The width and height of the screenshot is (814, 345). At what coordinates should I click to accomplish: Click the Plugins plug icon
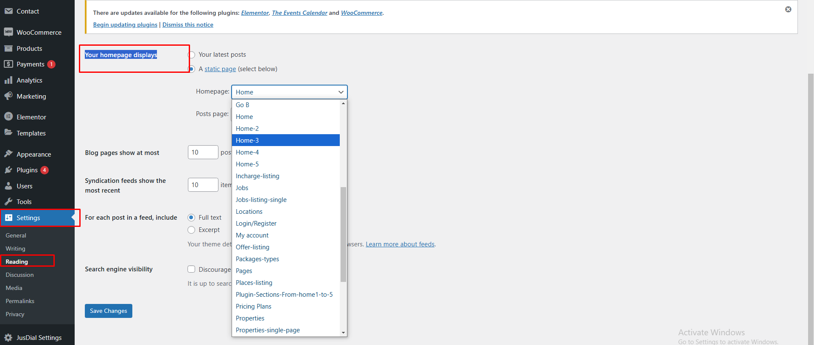coord(8,170)
